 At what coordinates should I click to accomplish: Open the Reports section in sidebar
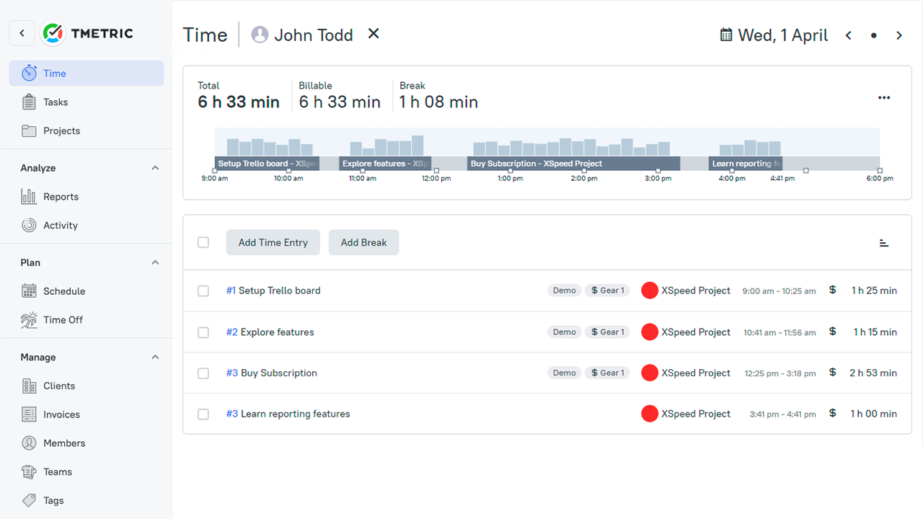[x=61, y=196]
